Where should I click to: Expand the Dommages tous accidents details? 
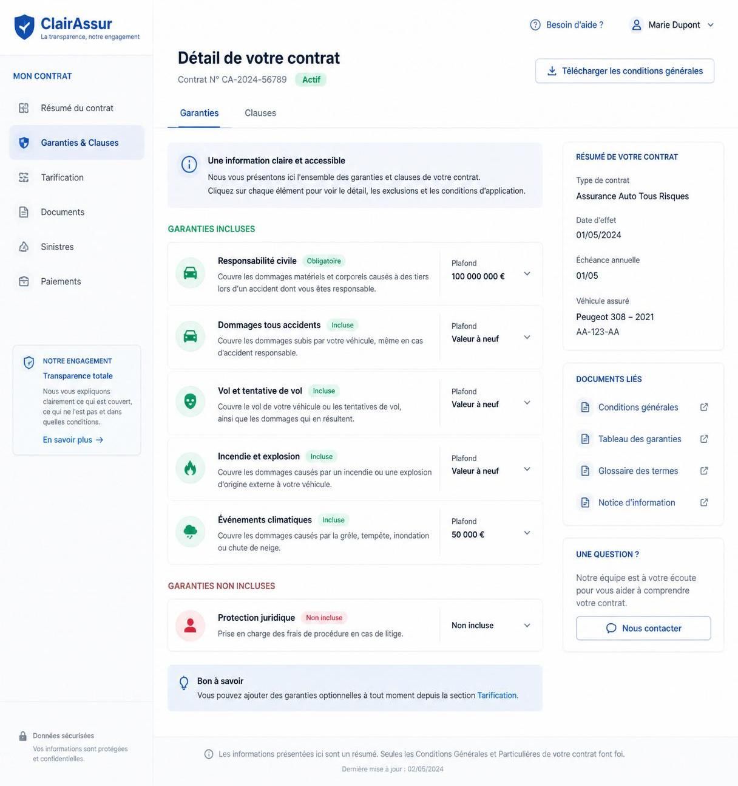pos(527,337)
